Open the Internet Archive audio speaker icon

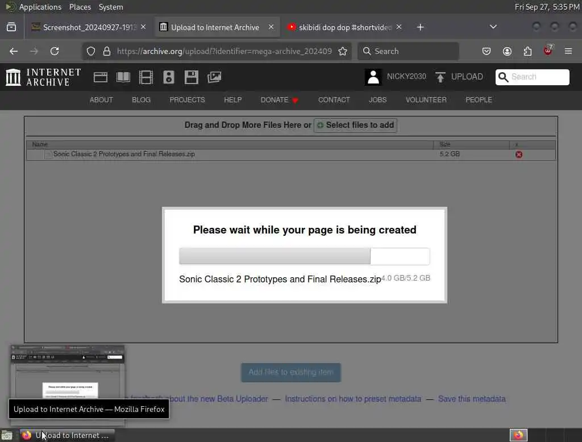tap(168, 77)
